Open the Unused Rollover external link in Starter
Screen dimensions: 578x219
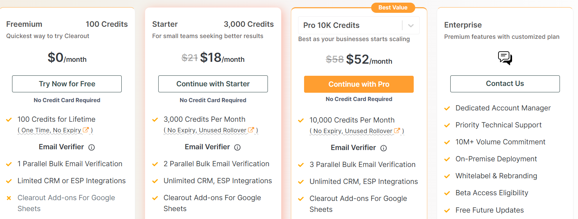click(250, 129)
